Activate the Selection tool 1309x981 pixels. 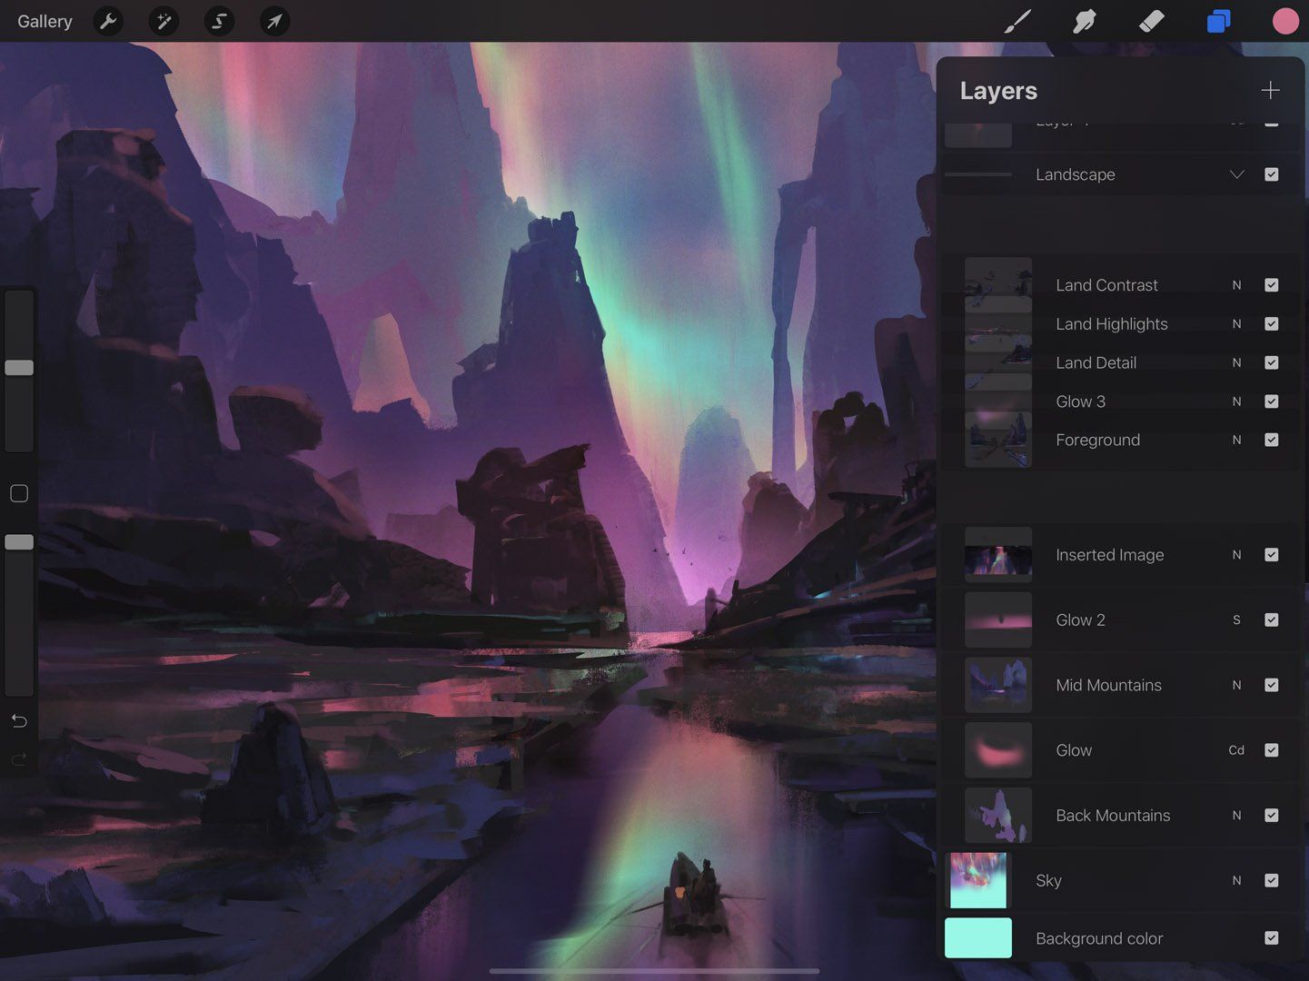click(218, 21)
